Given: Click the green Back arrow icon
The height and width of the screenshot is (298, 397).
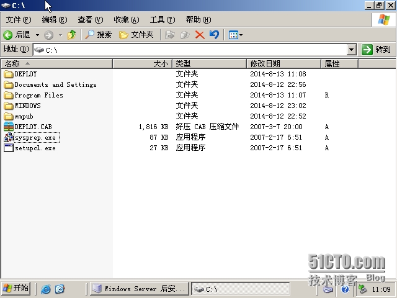Looking at the screenshot, I should [x=8, y=35].
